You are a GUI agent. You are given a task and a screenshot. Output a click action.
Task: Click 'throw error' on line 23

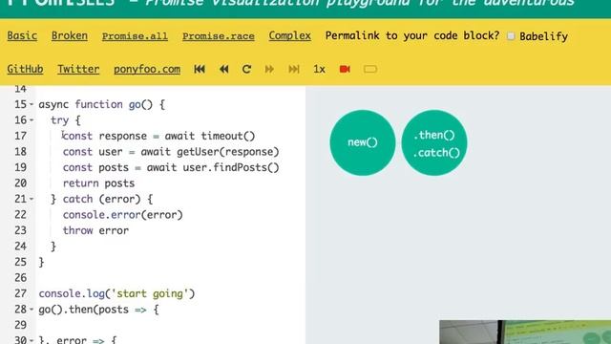(x=95, y=230)
